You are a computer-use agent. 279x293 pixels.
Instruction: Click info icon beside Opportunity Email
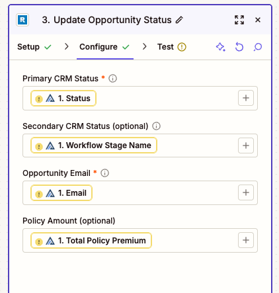(104, 173)
